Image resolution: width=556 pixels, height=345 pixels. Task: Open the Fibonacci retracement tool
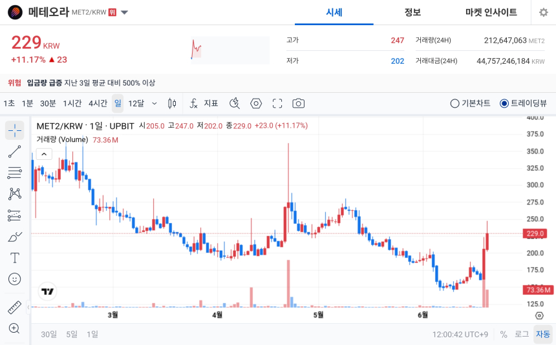(14, 173)
